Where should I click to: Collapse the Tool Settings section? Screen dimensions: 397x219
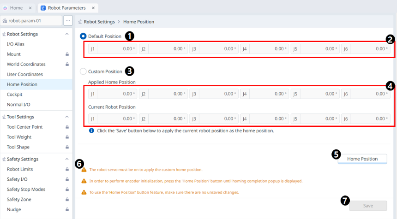tap(66, 117)
